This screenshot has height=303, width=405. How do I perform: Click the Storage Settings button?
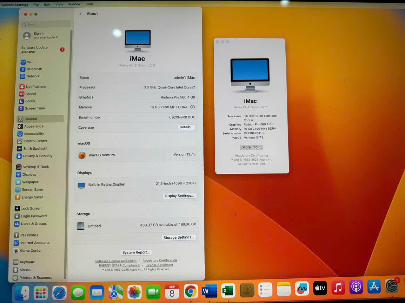[178, 237]
